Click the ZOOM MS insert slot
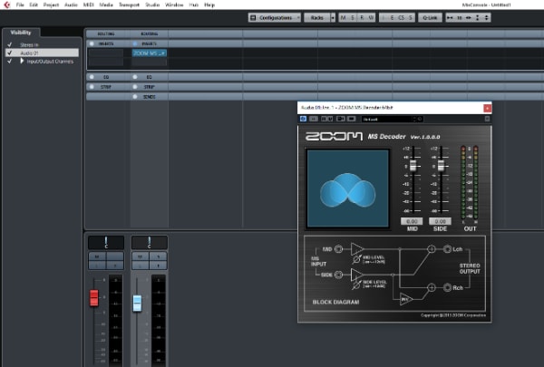Screen dimensions: 544x367 149,53
